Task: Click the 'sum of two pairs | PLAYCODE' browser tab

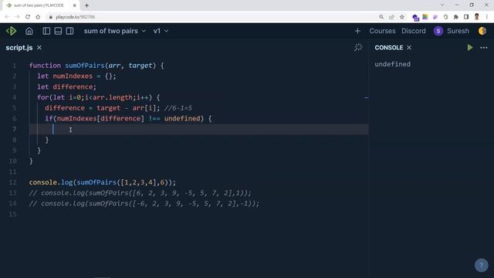Action: tap(39, 5)
